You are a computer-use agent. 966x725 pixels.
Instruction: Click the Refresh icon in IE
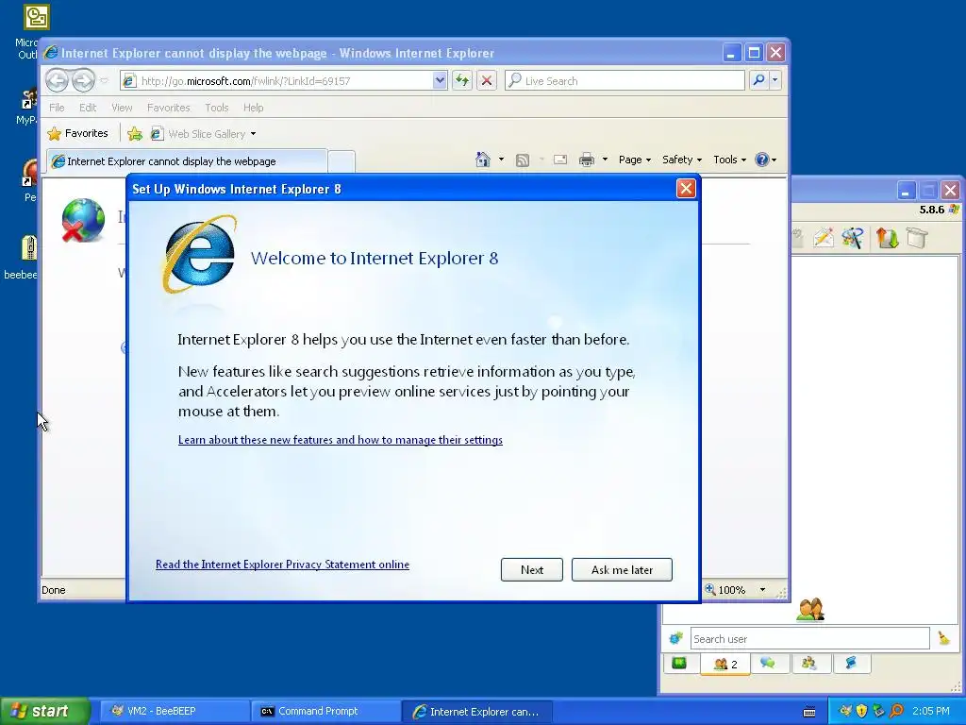coord(462,80)
